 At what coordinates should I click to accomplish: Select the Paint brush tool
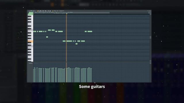(x=39, y=11)
